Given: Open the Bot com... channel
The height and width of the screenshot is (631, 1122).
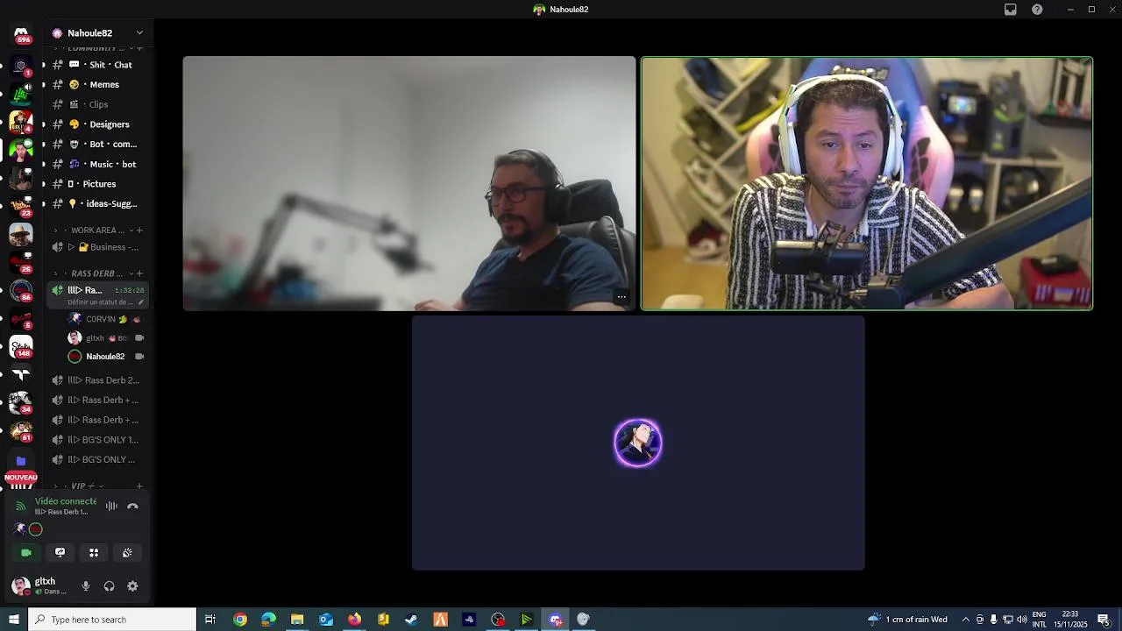Looking at the screenshot, I should click(x=98, y=144).
